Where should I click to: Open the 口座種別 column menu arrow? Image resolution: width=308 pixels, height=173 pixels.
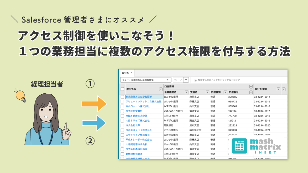(x=225, y=92)
